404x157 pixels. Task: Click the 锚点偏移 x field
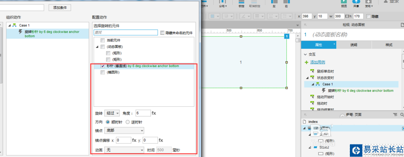[x=124, y=140]
